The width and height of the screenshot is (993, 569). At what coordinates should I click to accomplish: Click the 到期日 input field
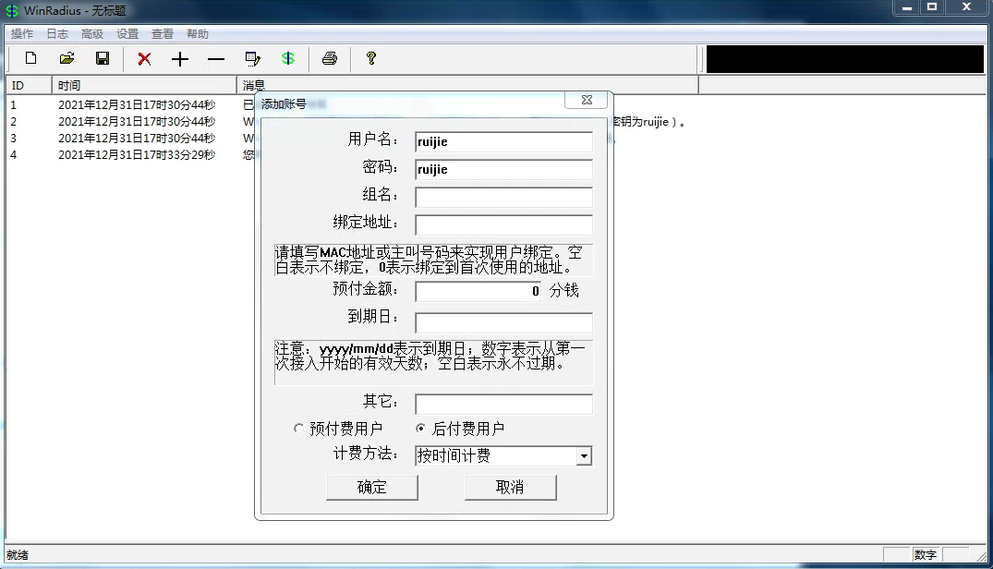(x=503, y=322)
